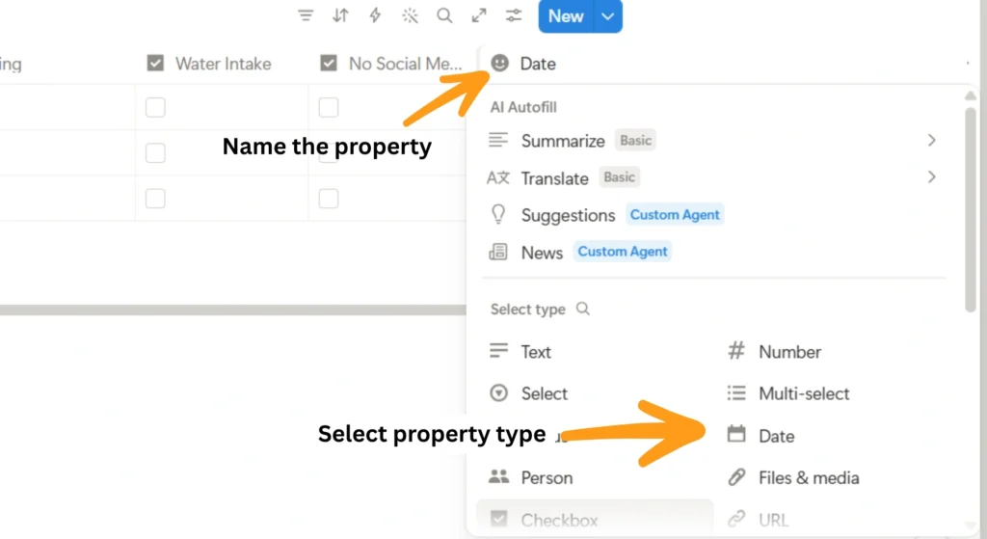987x539 pixels.
Task: Select the Number property type
Action: (x=832, y=351)
